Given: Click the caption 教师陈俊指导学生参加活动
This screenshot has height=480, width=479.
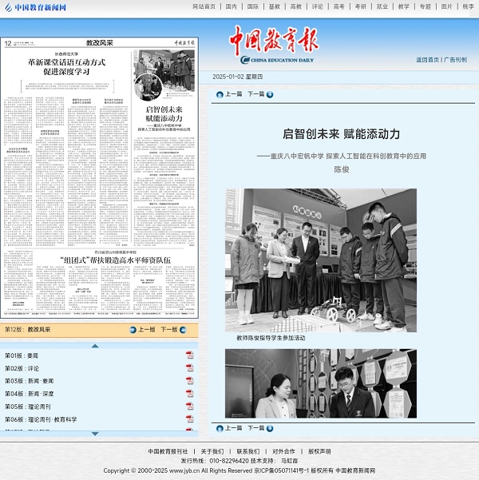Looking at the screenshot, I should tap(271, 338).
